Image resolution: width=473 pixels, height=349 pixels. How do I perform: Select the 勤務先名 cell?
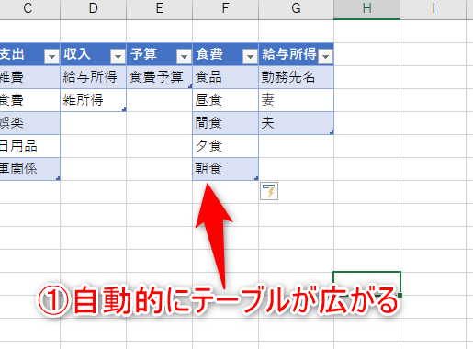click(x=296, y=77)
